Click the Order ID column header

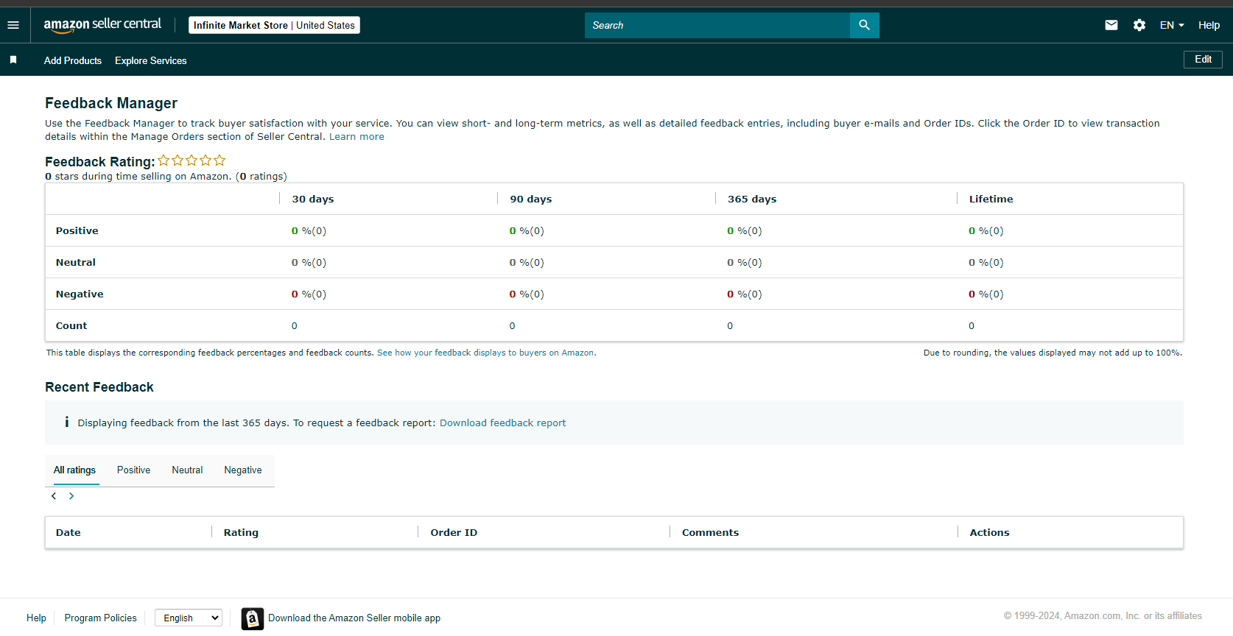point(454,532)
